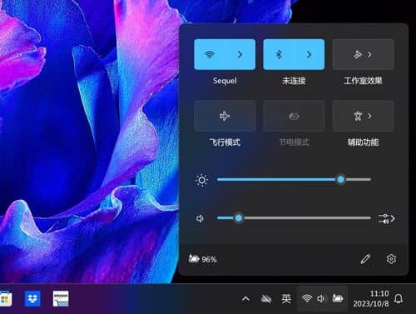Viewport: 416px width, 314px height.
Task: Click the taskbar battery tray icon
Action: (338, 298)
